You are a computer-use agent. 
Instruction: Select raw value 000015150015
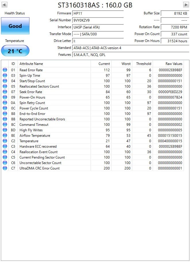[x=170, y=136]
